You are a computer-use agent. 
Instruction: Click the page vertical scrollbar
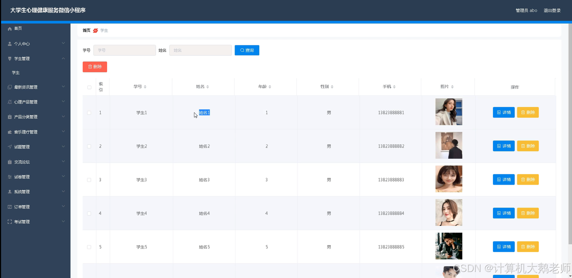570,134
